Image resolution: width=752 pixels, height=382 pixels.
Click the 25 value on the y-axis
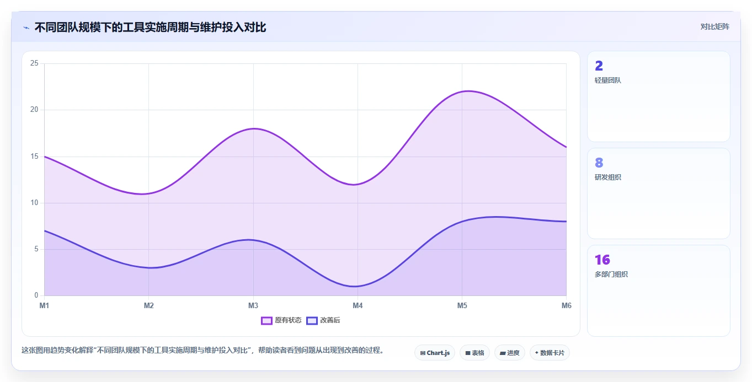(x=34, y=63)
